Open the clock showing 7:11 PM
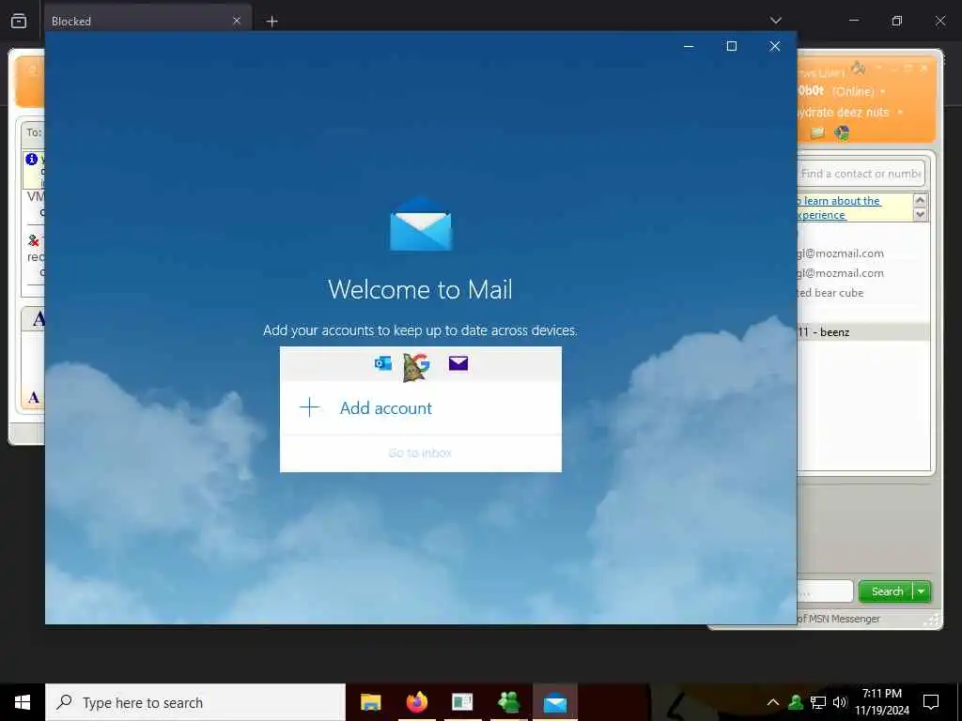 coord(882,702)
